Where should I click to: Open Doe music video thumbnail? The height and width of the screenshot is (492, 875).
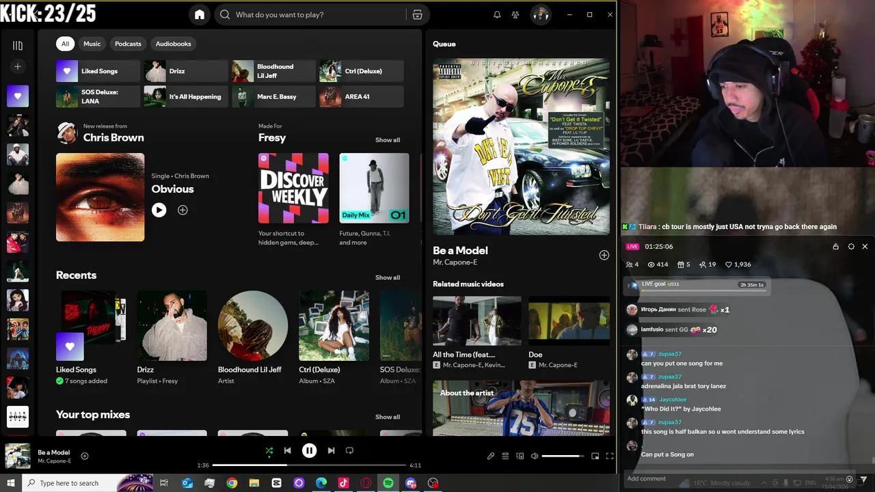click(569, 320)
